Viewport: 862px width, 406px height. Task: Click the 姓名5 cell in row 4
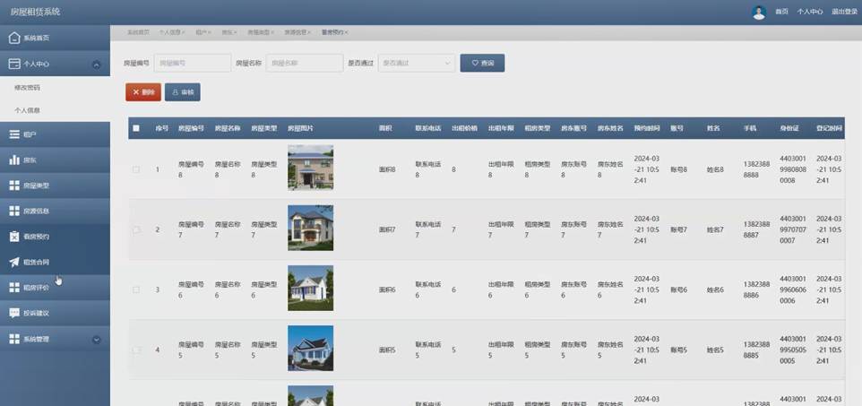tap(715, 350)
